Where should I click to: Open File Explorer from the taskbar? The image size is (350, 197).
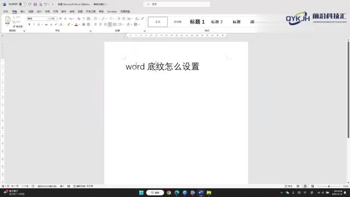tap(209, 193)
